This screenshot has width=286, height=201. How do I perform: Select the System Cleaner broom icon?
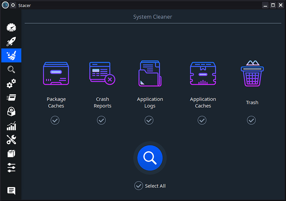[x=11, y=55]
